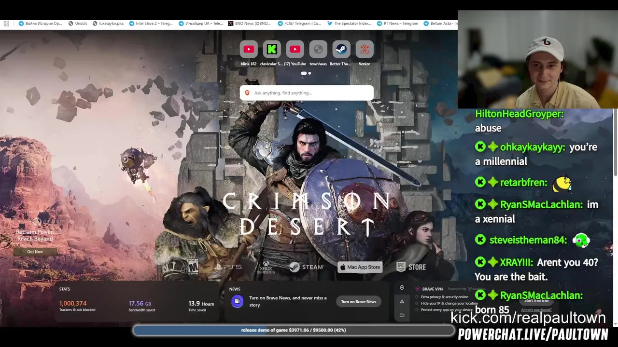Click the green diamond badge beside XRAYIII

[x=492, y=262]
